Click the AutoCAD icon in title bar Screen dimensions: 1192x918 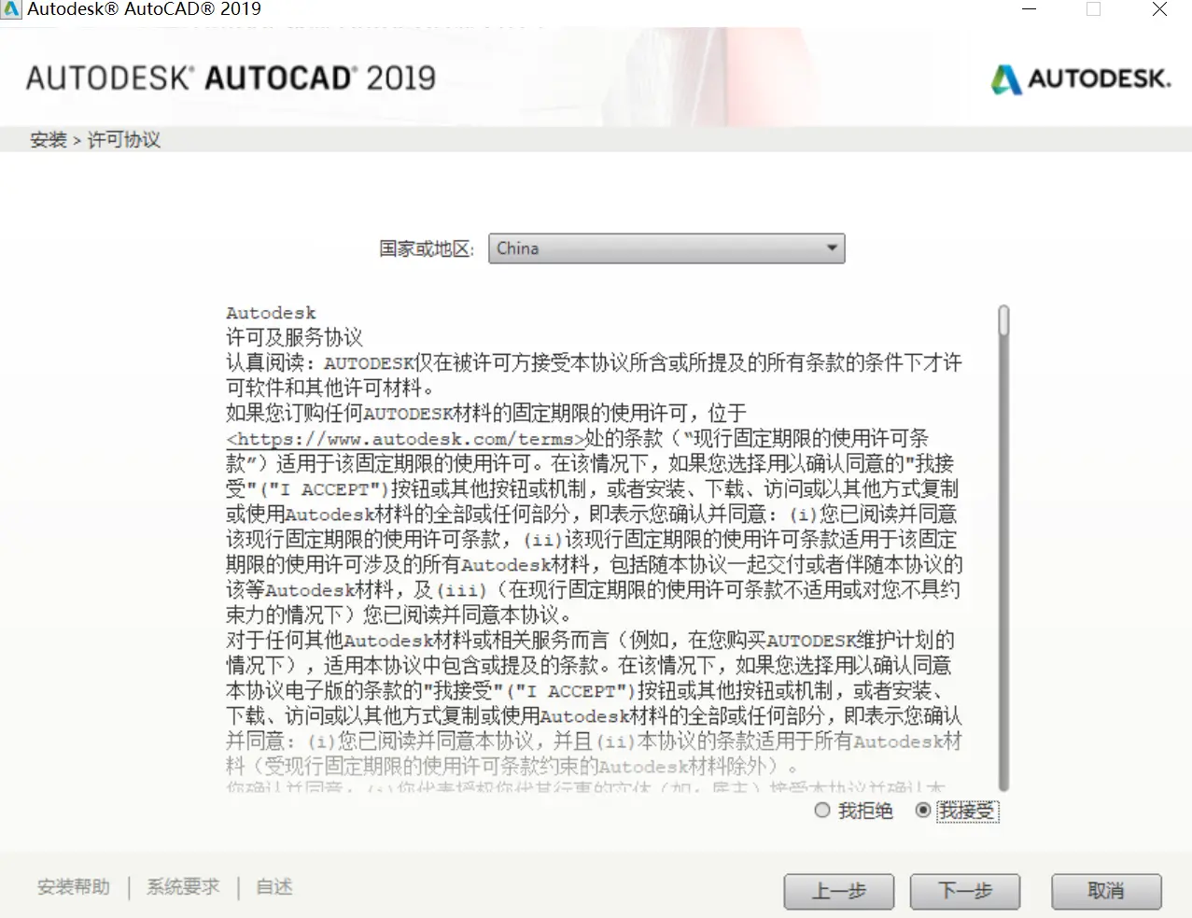[11, 9]
